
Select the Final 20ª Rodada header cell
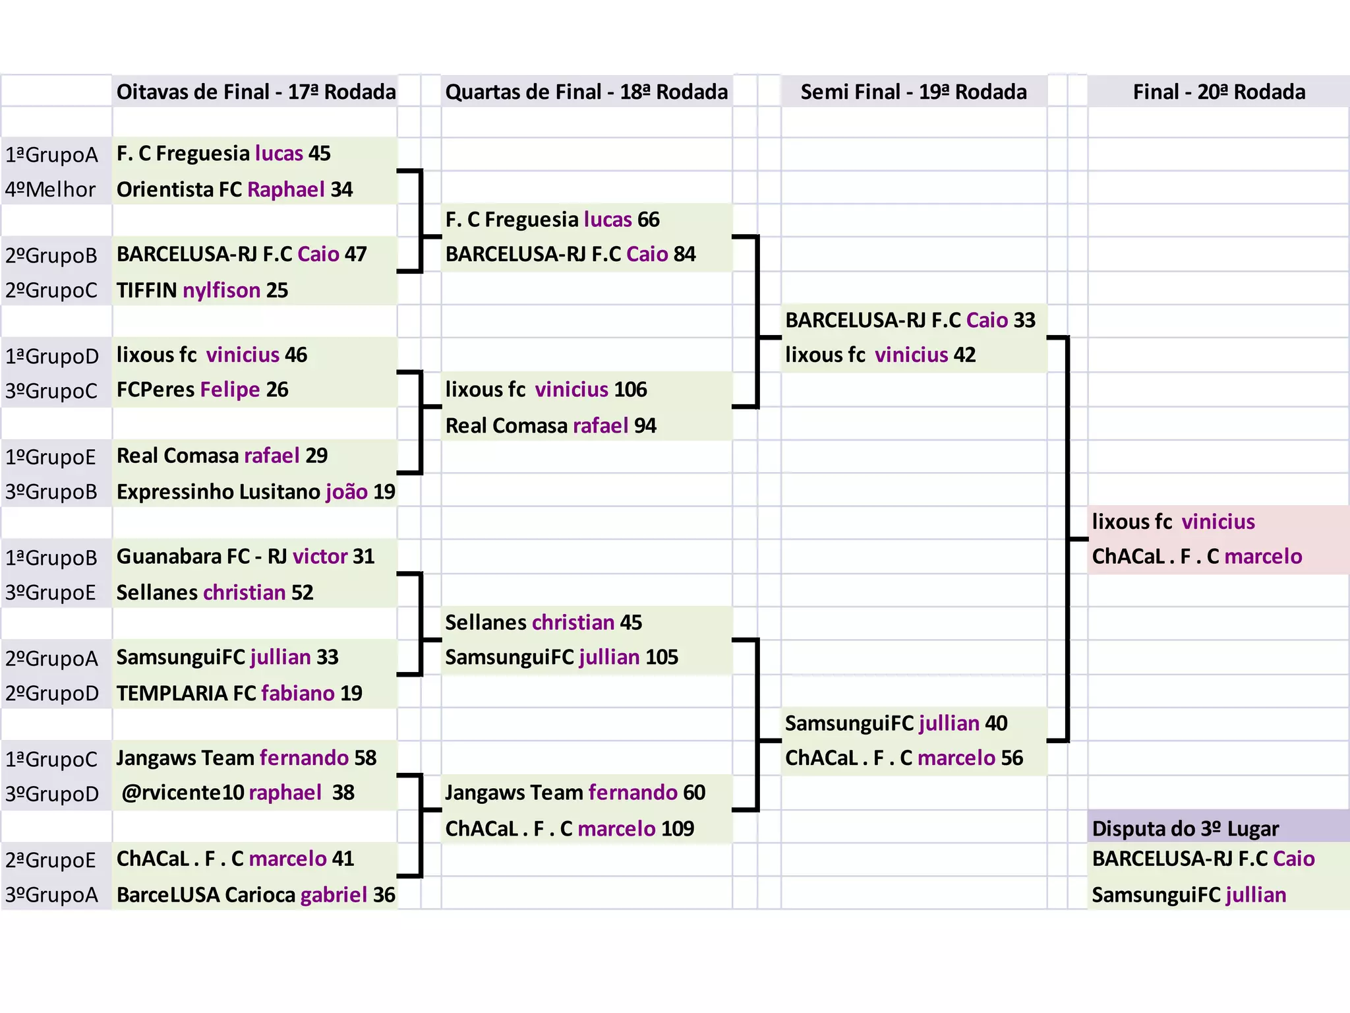1218,92
